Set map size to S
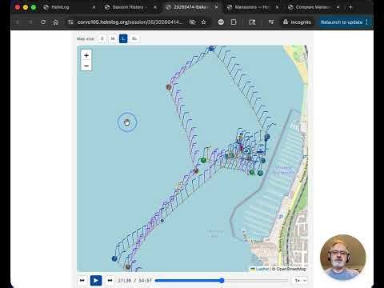This screenshot has height=288, width=384. coord(102,38)
